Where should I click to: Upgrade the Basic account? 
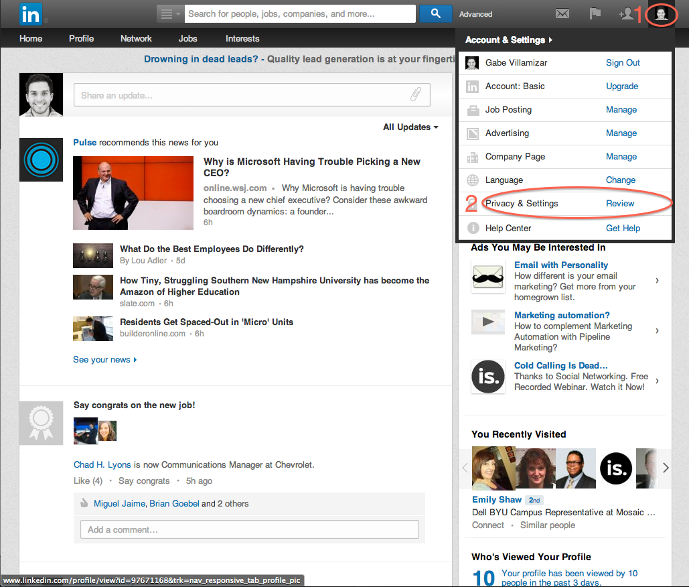point(622,86)
